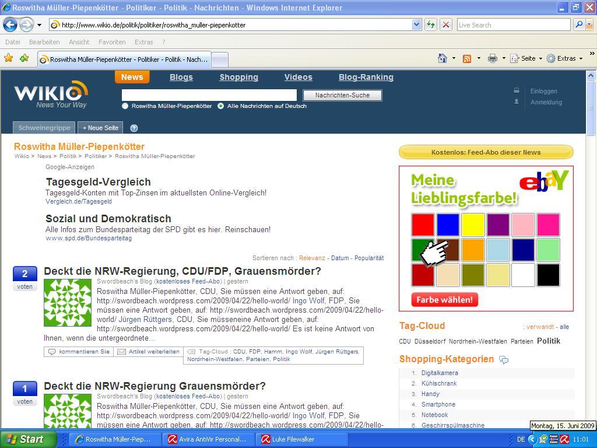Sort results by Popularität
This screenshot has height=448, width=597.
coord(369,258)
